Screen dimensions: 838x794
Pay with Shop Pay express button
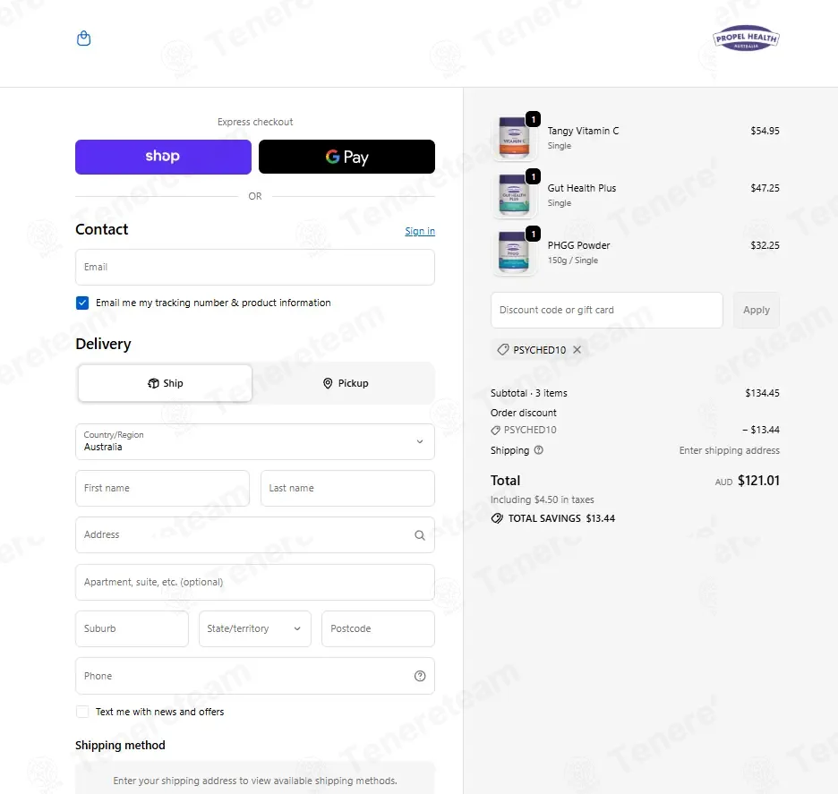click(x=163, y=157)
